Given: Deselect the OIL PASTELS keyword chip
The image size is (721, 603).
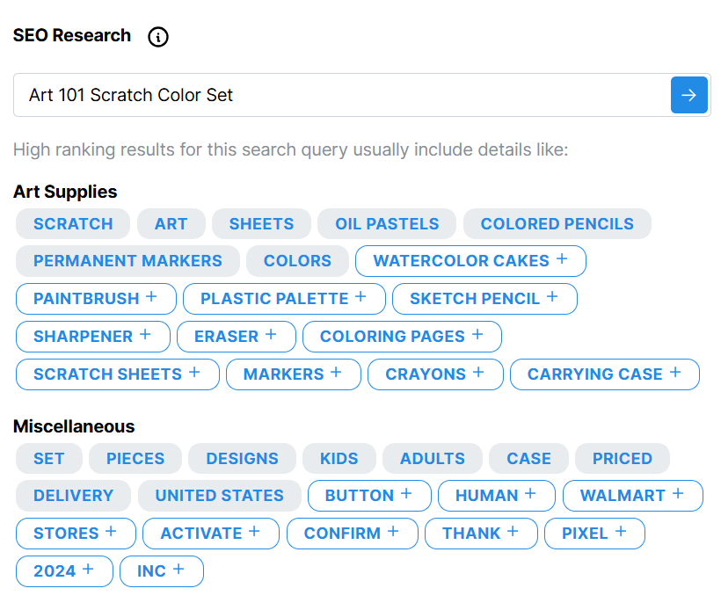Looking at the screenshot, I should tap(387, 224).
